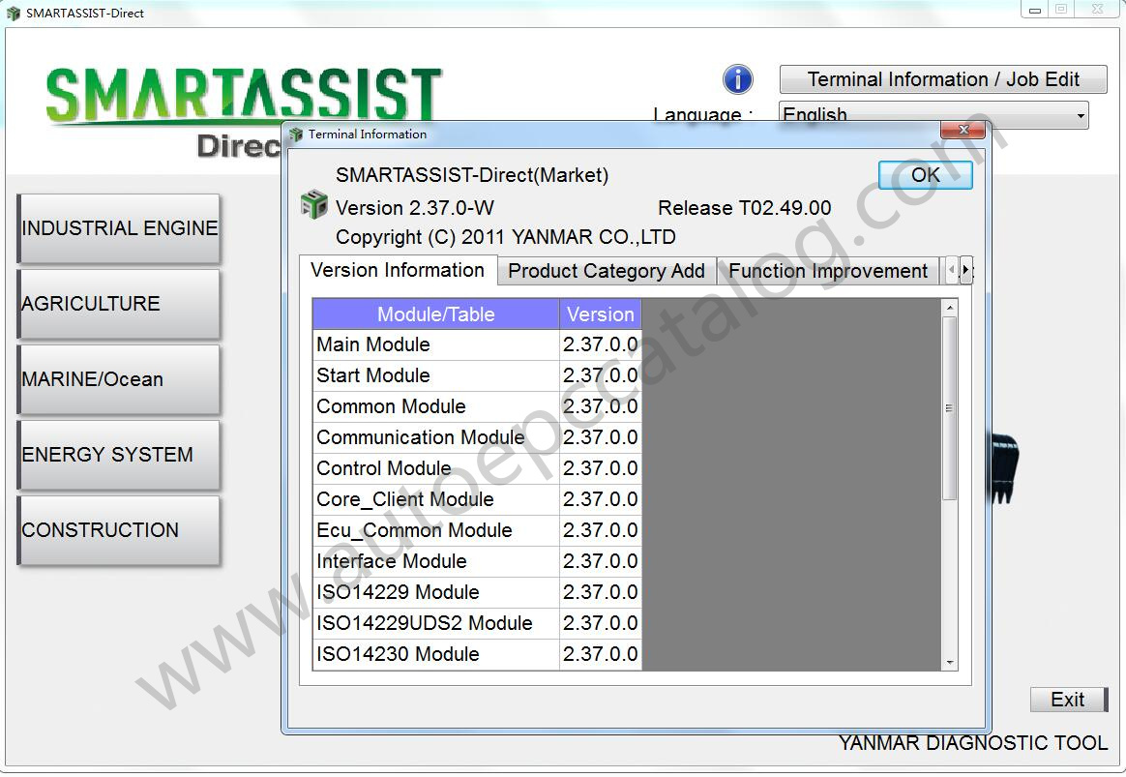Select the MARINE/Ocean category
Image resolution: width=1126 pixels, height=777 pixels.
(118, 379)
